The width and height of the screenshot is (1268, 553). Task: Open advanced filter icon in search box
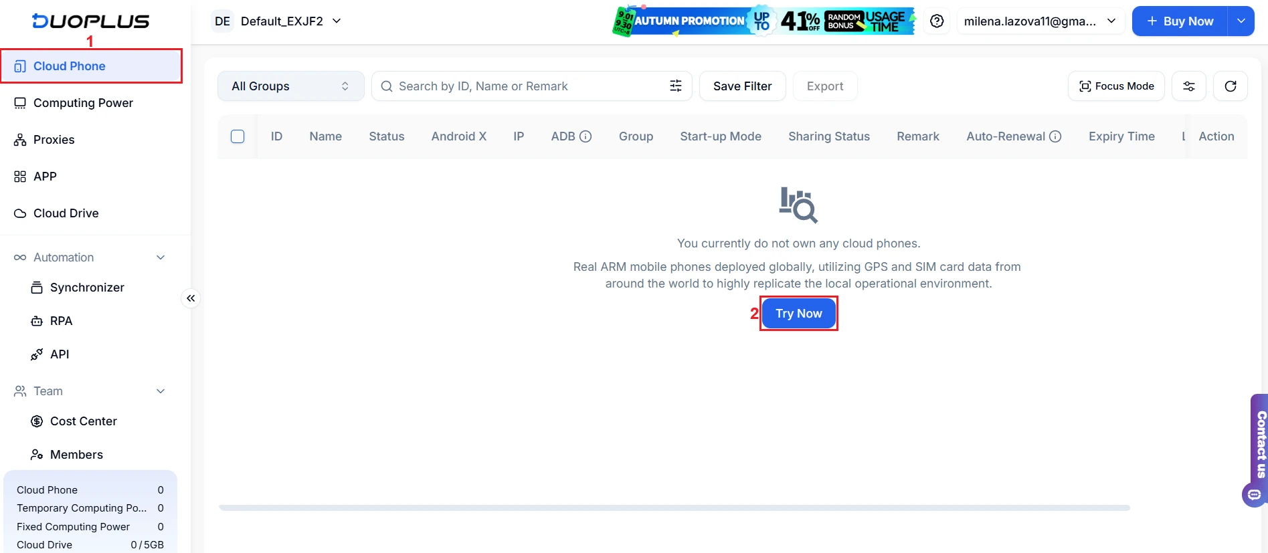point(676,86)
